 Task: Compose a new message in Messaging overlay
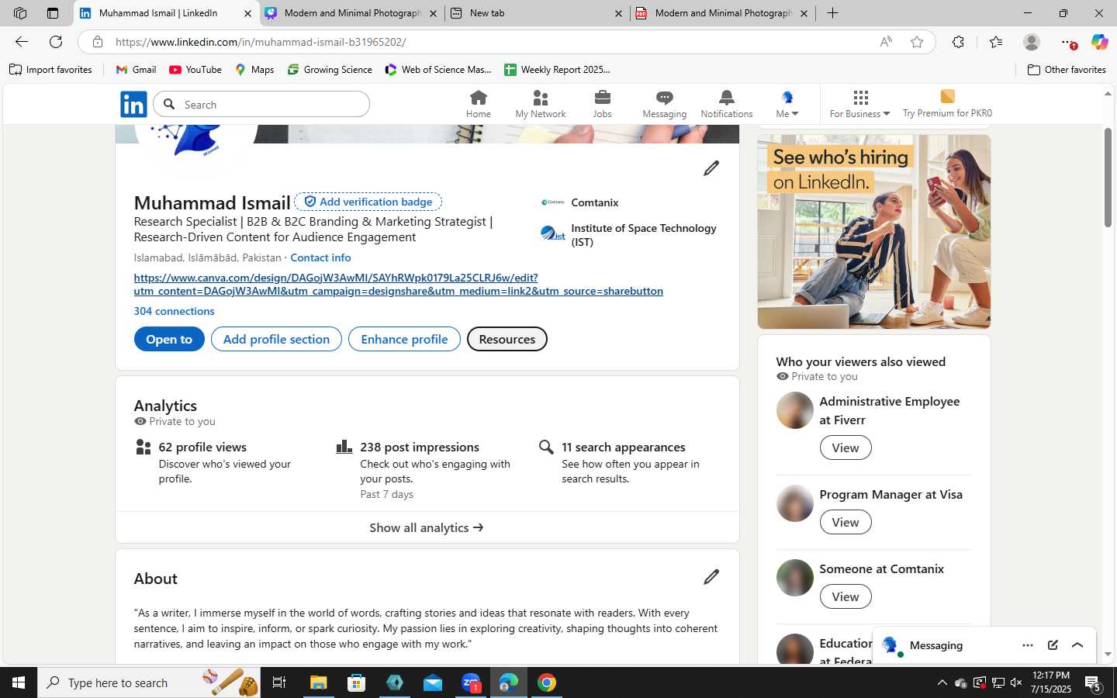coord(1053,645)
